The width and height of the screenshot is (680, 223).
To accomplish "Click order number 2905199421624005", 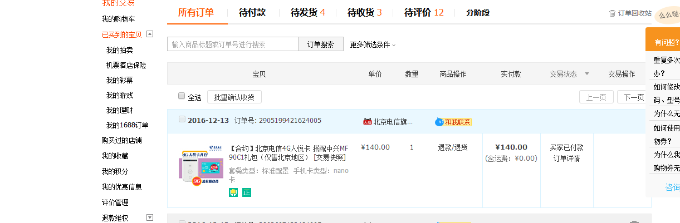I will (290, 120).
